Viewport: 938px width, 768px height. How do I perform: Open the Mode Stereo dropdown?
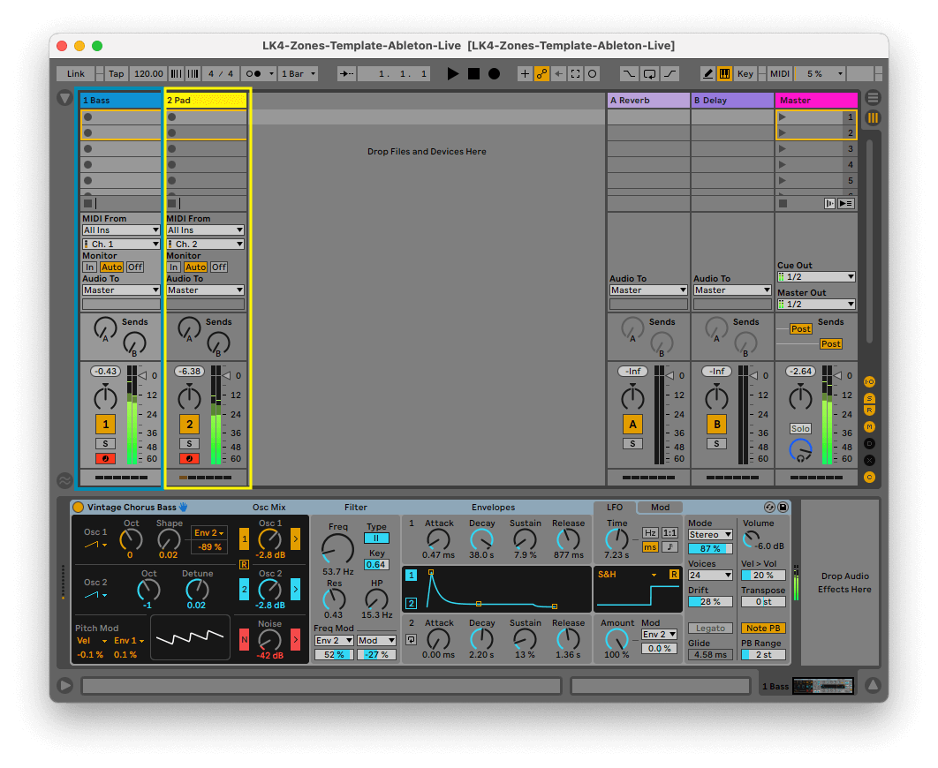pyautogui.click(x=710, y=534)
